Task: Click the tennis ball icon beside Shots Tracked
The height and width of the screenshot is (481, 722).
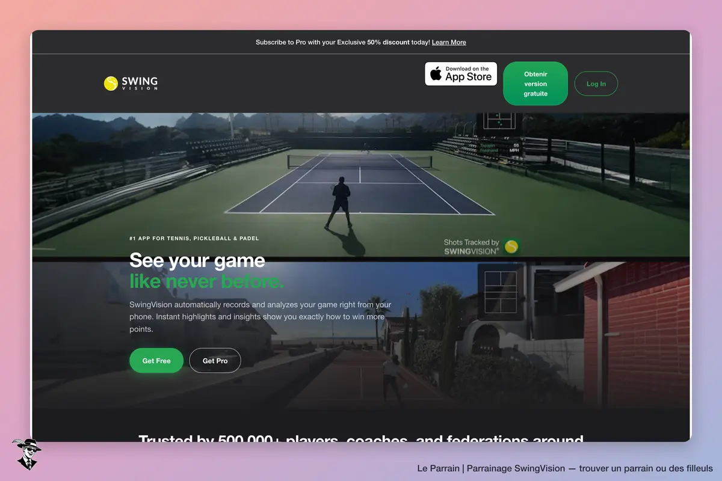Action: 511,247
